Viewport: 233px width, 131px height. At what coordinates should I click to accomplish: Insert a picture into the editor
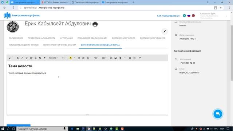coord(116,58)
